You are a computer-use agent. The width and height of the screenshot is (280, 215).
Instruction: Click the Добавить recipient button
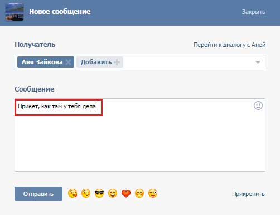(x=100, y=62)
